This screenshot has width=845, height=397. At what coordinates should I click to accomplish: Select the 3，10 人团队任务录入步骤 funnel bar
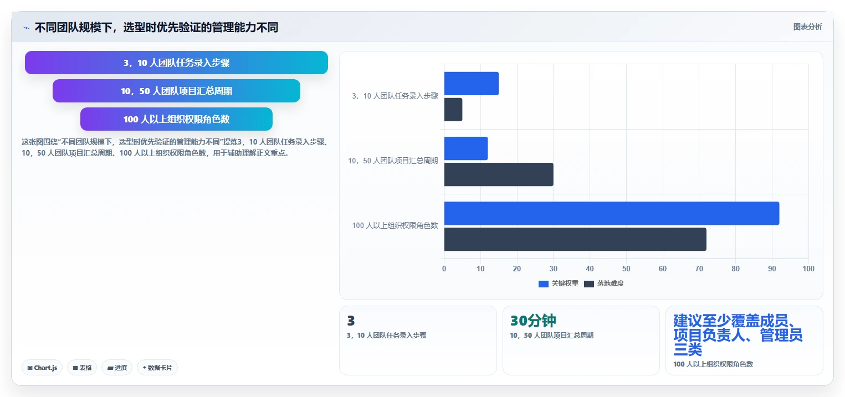pyautogui.click(x=176, y=63)
